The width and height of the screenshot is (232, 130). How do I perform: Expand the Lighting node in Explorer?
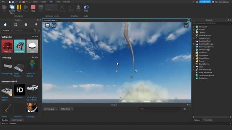(194, 32)
